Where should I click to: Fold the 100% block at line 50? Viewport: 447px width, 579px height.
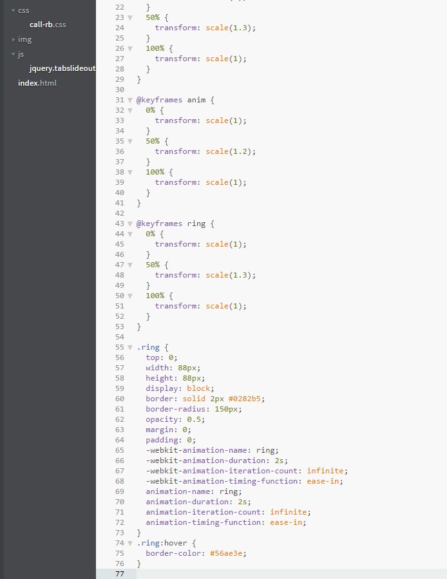tap(130, 296)
